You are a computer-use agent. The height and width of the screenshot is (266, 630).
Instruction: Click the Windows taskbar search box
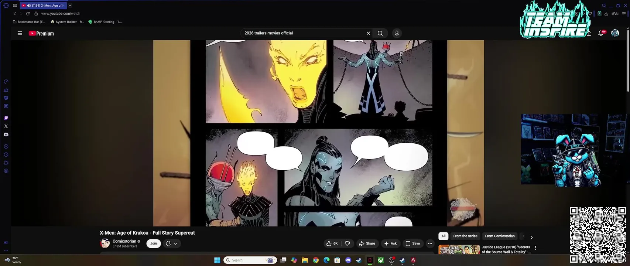(x=250, y=260)
